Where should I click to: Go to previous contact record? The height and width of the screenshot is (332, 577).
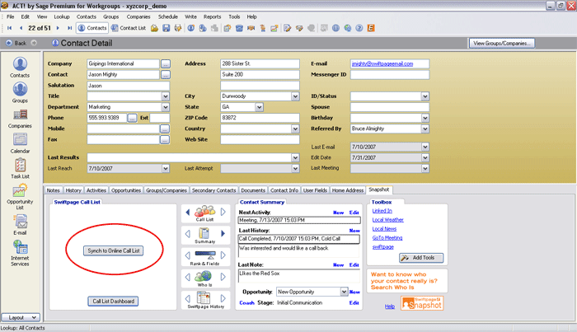pyautogui.click(x=21, y=28)
